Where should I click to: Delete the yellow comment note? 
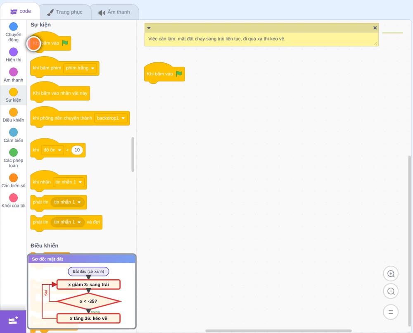[x=375, y=28]
